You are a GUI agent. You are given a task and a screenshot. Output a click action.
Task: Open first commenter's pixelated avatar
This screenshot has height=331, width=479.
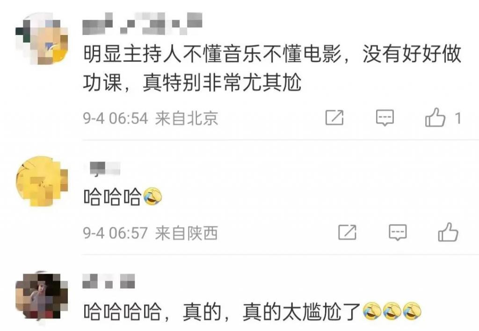click(42, 38)
